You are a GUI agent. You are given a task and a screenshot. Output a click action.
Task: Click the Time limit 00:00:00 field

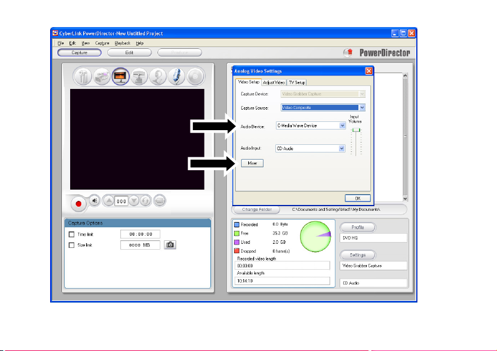click(140, 234)
